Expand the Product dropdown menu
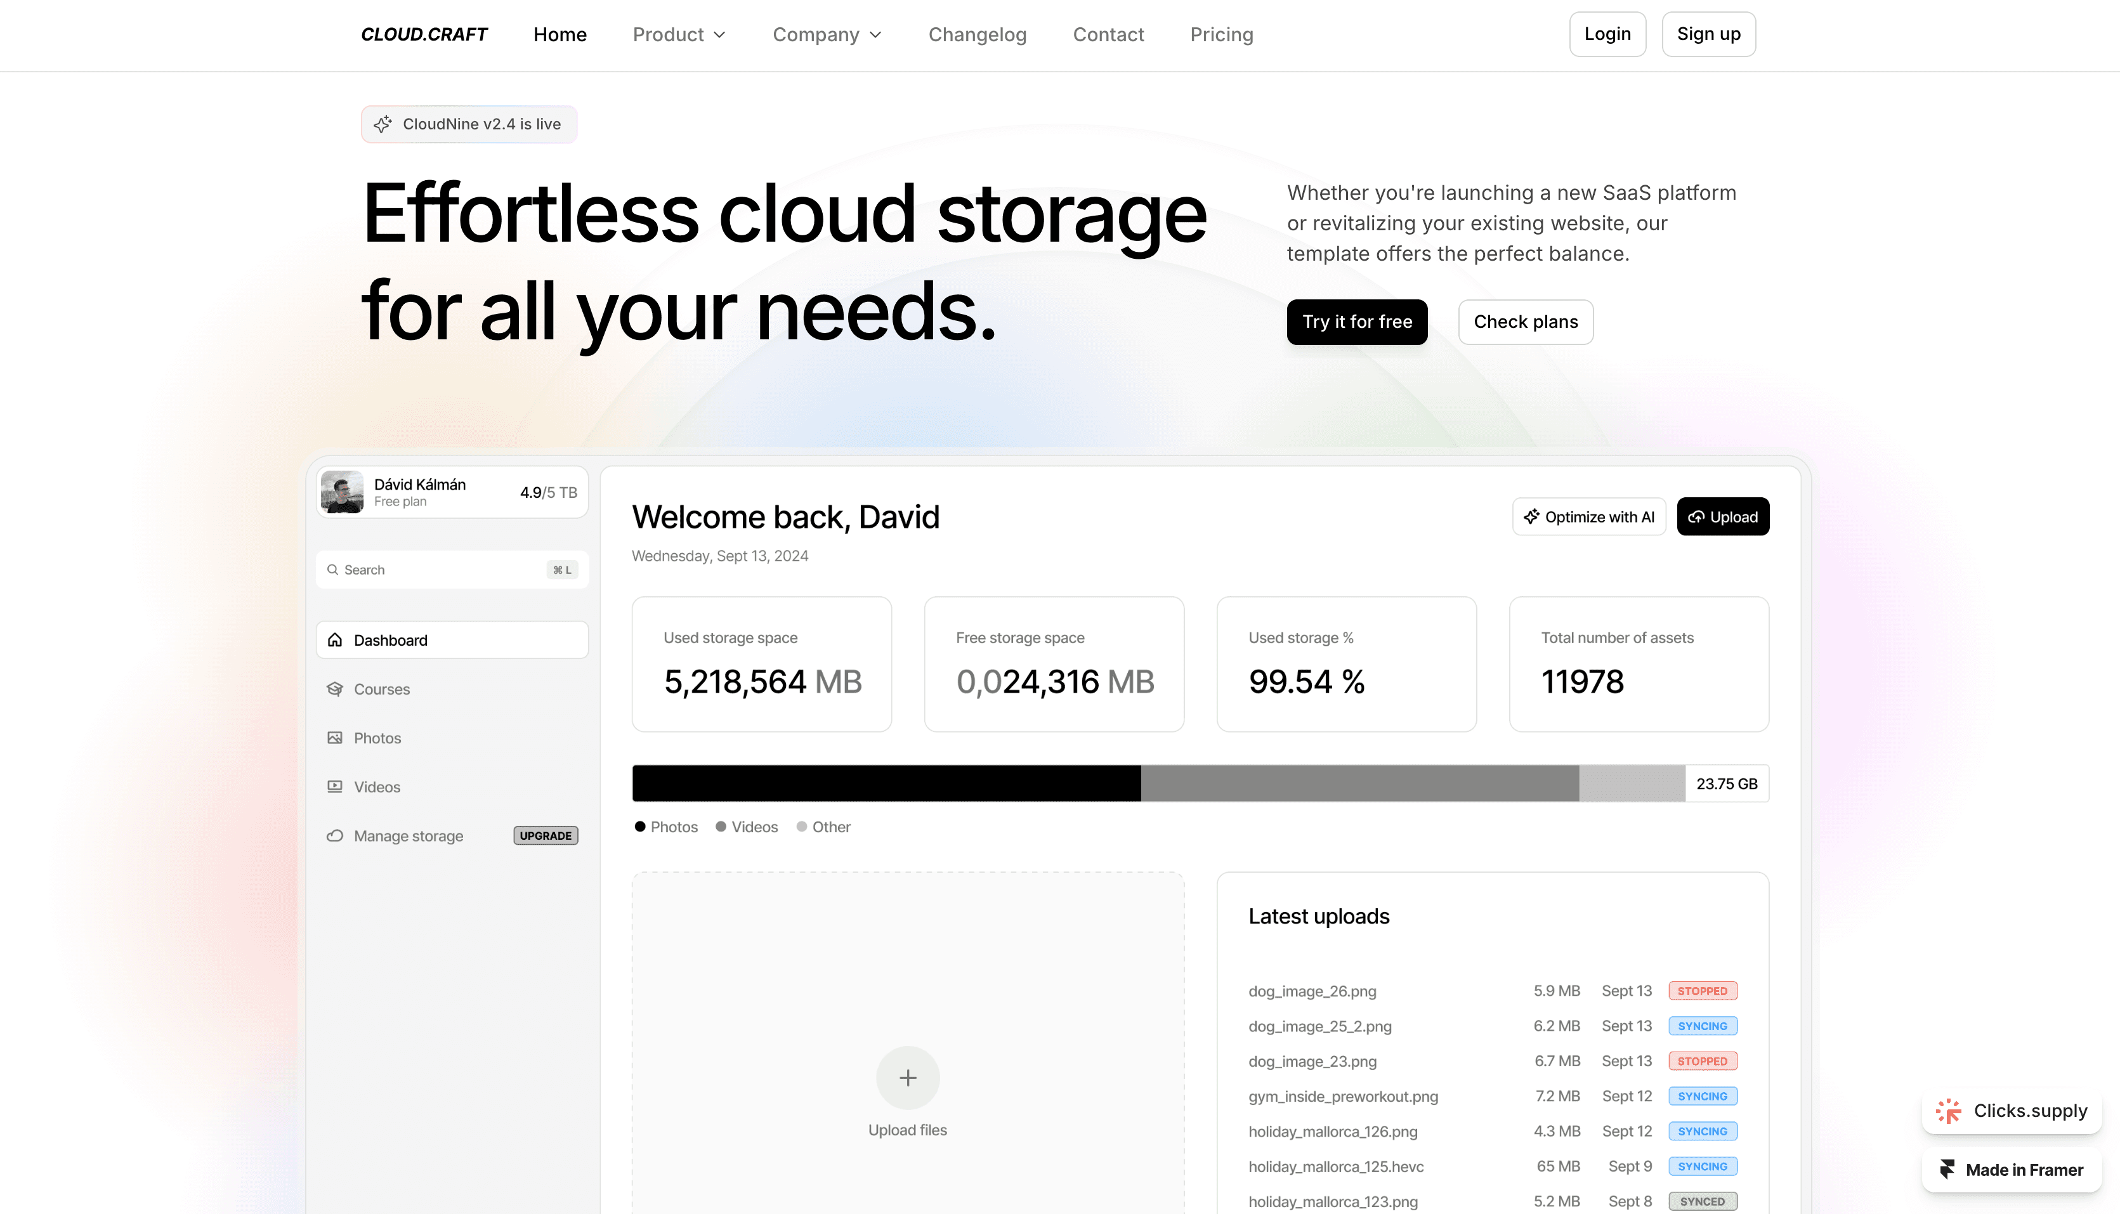The height and width of the screenshot is (1214, 2120). [x=679, y=34]
